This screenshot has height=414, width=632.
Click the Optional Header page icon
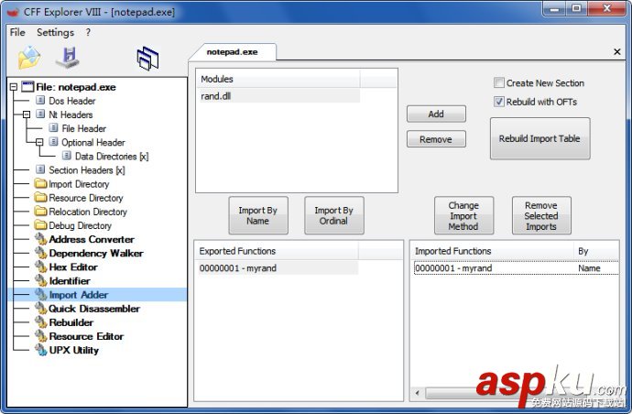coord(53,142)
